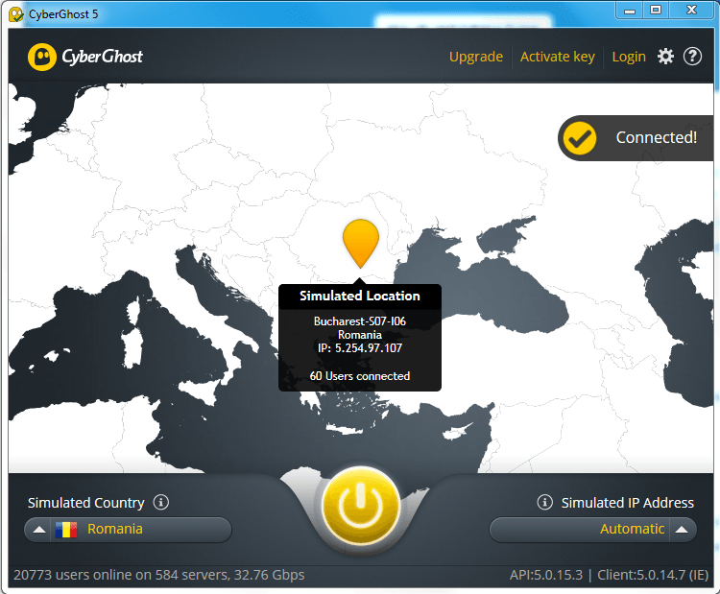Click the Upgrade link in the header
This screenshot has width=720, height=594.
click(x=475, y=57)
